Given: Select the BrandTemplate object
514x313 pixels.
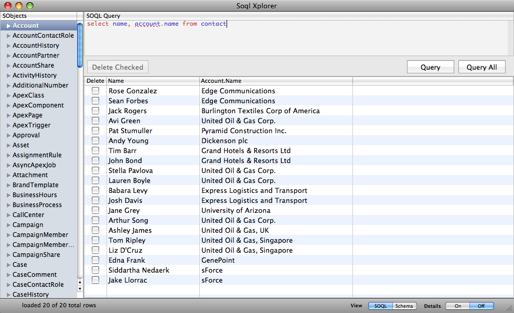Looking at the screenshot, I should pyautogui.click(x=36, y=185).
